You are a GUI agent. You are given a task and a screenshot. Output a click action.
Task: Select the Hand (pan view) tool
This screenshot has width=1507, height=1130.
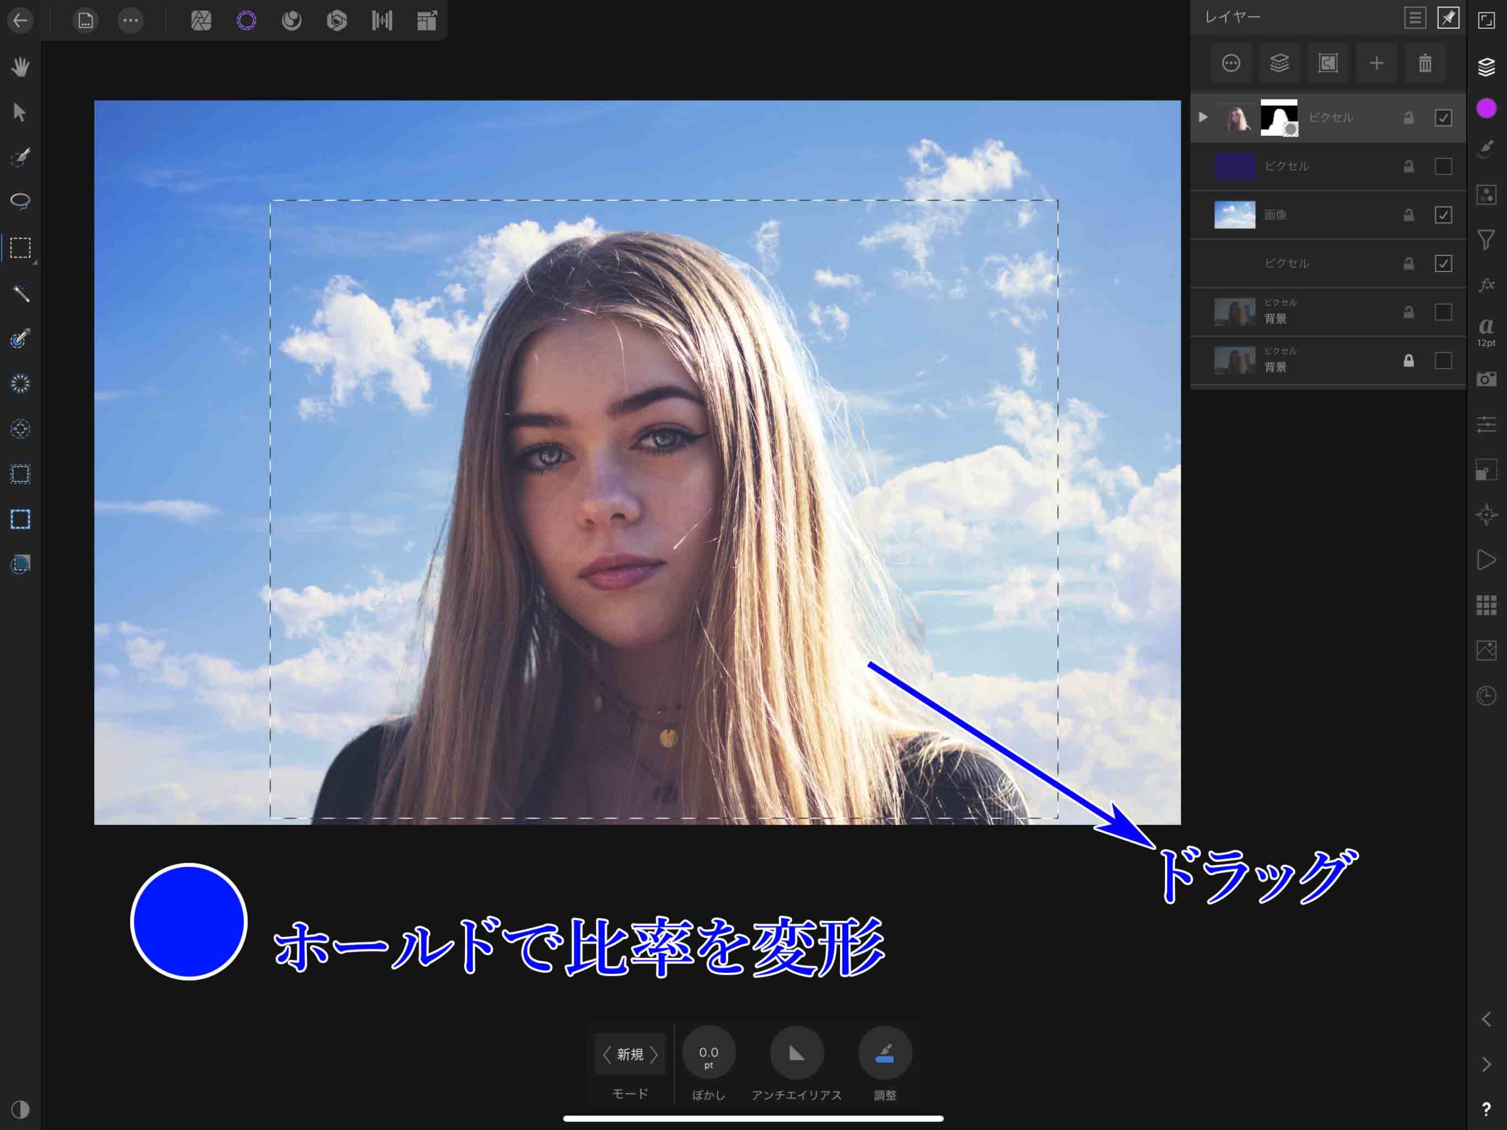click(x=21, y=67)
